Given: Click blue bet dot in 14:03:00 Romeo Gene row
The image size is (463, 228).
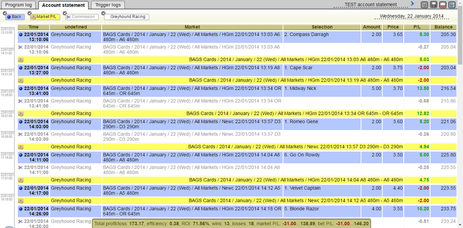Looking at the screenshot, I should pyautogui.click(x=20, y=122).
